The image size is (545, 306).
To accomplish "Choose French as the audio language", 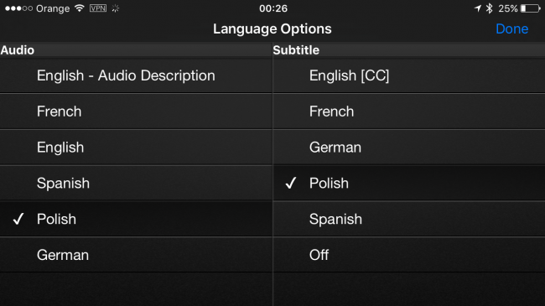I will (x=136, y=112).
